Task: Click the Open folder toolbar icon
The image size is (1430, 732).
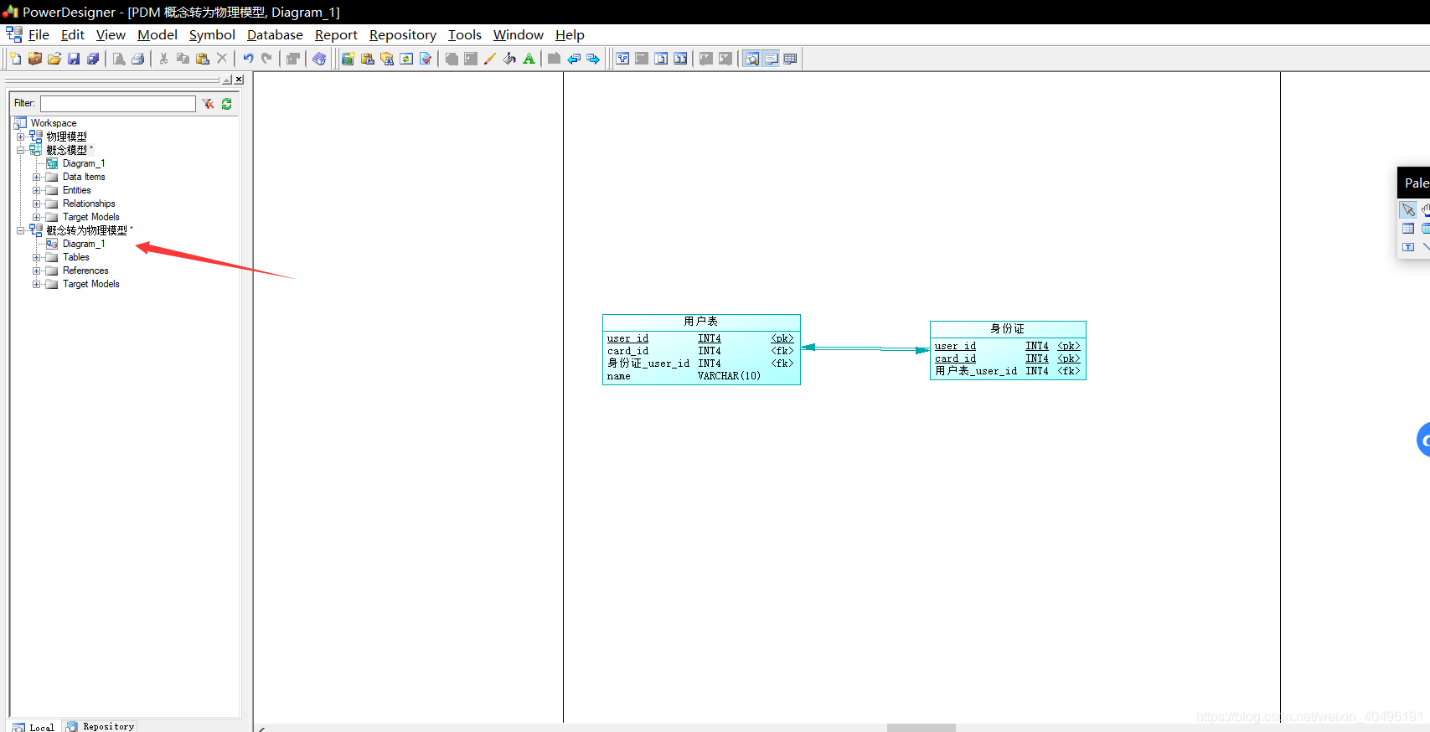Action: (54, 59)
